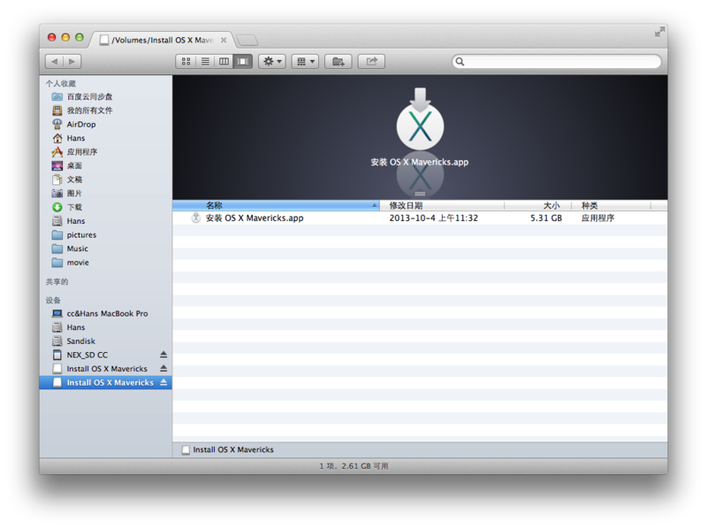Eject the highlighted Install OS X Mavericks volume
The width and height of the screenshot is (707, 529).
tap(163, 383)
